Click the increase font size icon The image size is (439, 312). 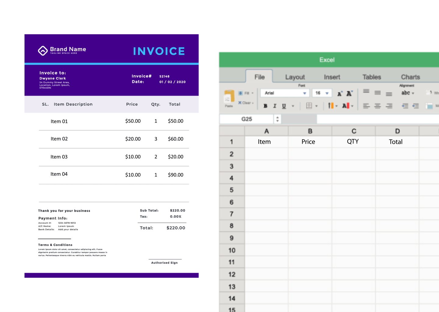[340, 94]
